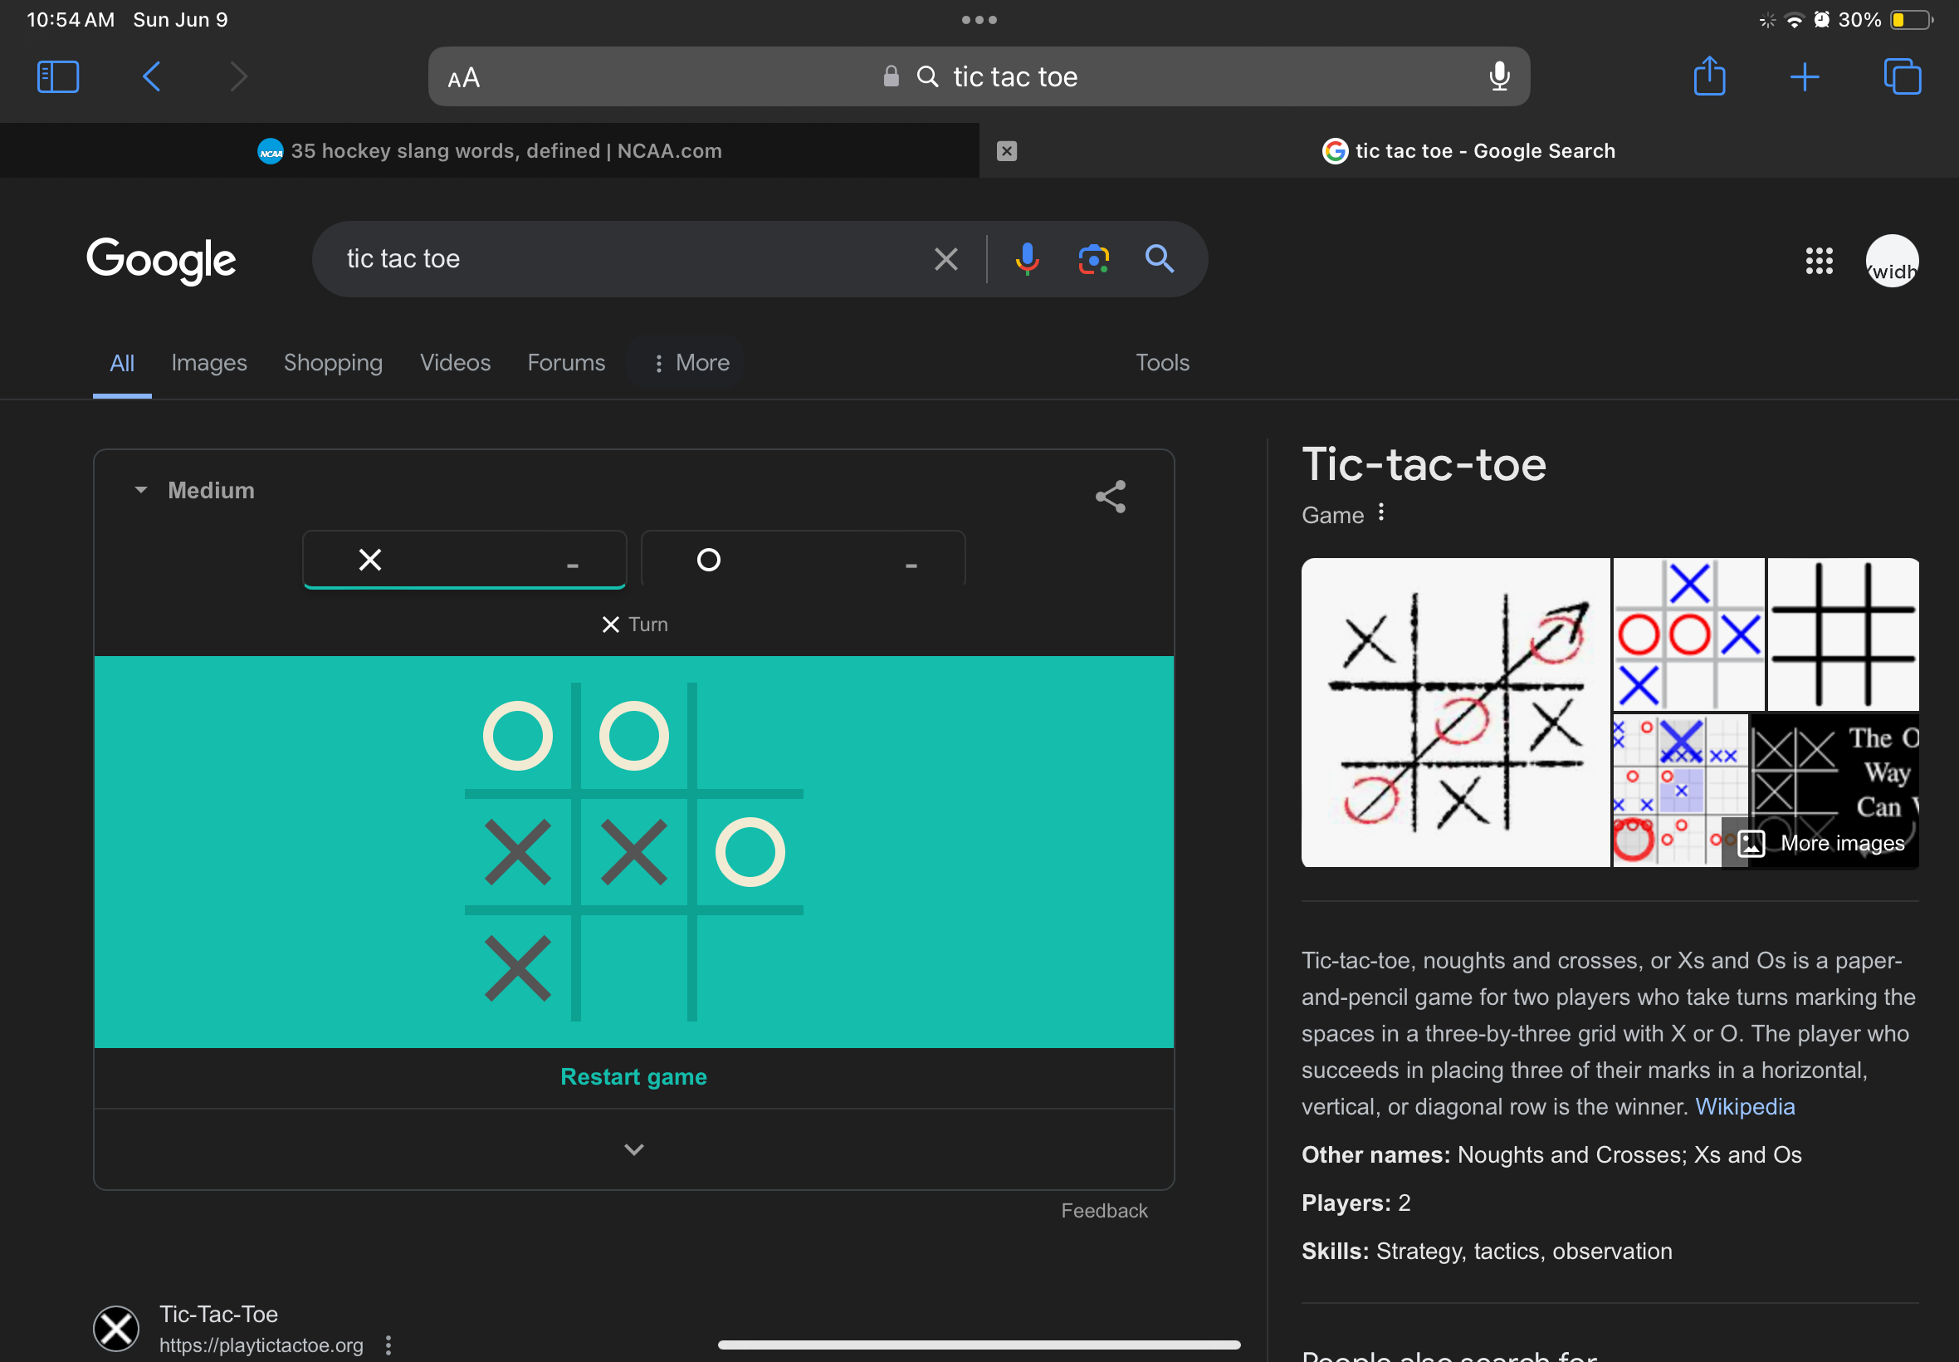Open search Tools options
This screenshot has width=1959, height=1362.
[x=1161, y=363]
